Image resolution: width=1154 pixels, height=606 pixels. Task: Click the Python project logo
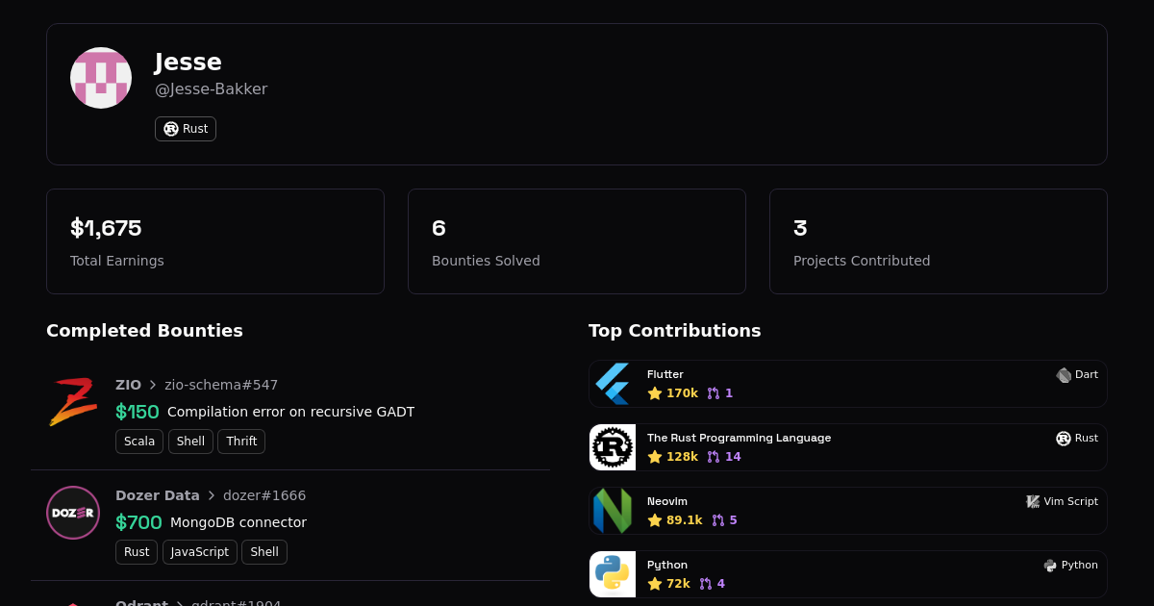tap(613, 574)
